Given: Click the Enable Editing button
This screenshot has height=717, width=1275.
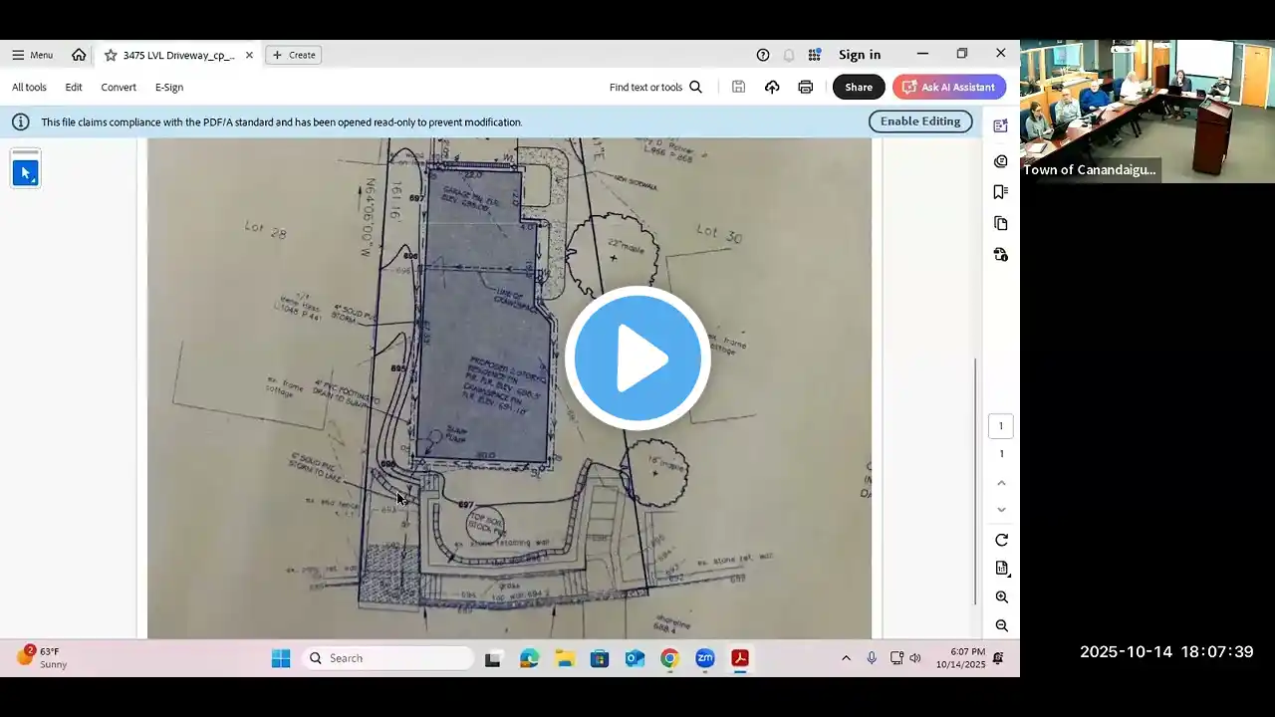Looking at the screenshot, I should coord(919,121).
